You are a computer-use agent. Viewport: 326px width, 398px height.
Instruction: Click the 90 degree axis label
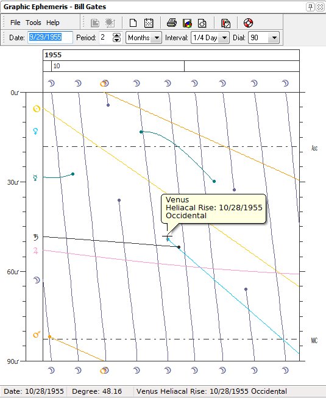[x=13, y=361]
